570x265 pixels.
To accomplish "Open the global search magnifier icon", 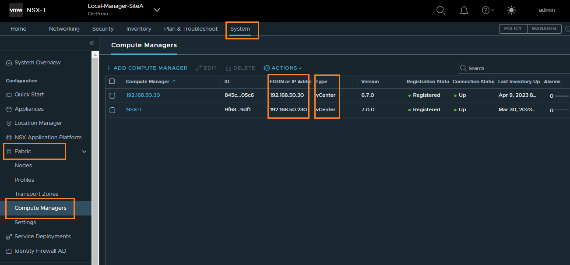I will (441, 10).
